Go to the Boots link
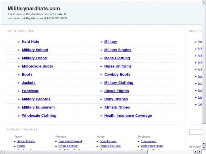Screen dimensions: 206x154 pyautogui.click(x=27, y=75)
